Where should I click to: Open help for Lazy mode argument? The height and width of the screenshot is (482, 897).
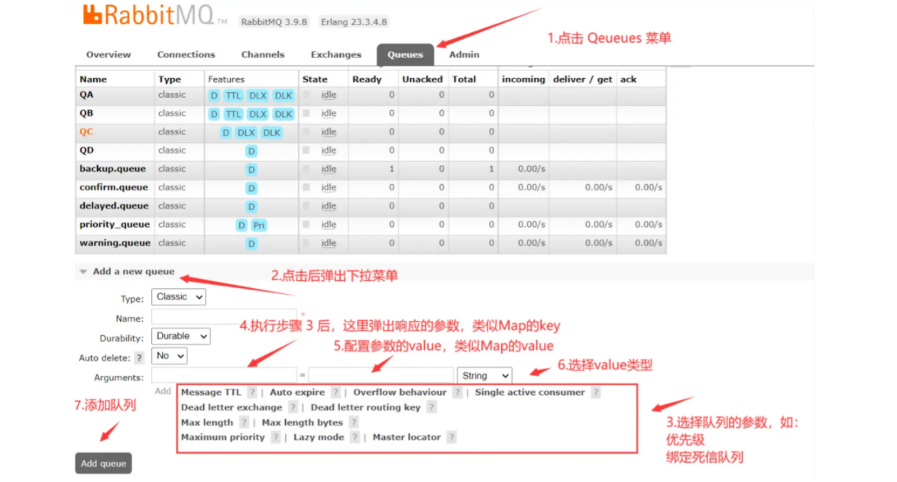pos(355,438)
